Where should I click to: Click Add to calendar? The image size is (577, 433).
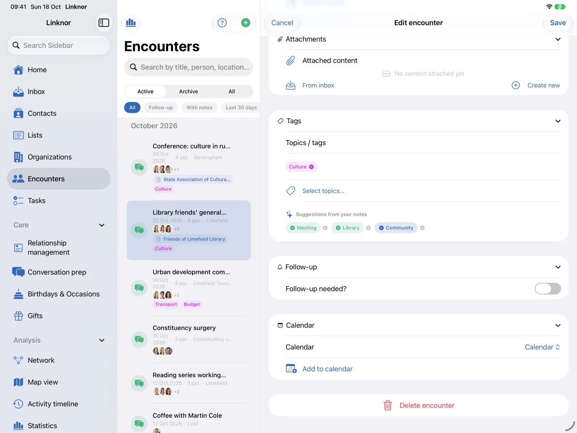[x=319, y=369]
